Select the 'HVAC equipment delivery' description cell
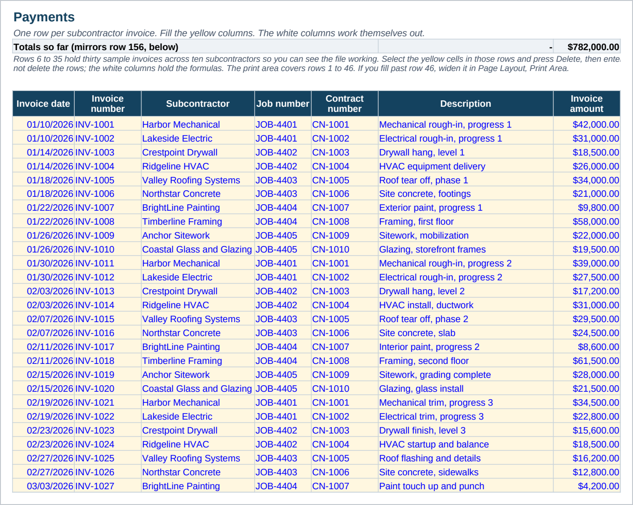This screenshot has height=505, width=633. (x=465, y=166)
